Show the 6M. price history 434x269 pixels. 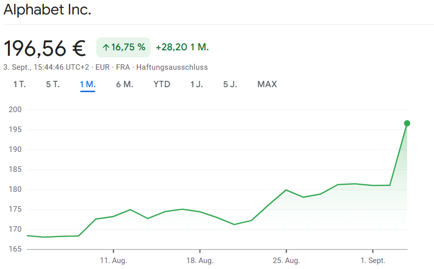point(125,84)
